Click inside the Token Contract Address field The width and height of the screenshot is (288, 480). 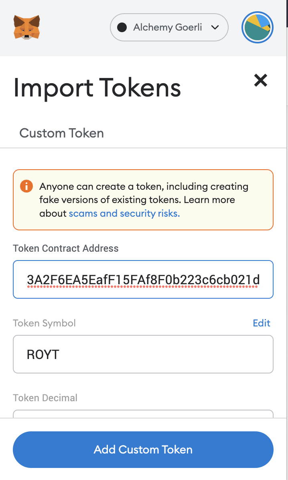(143, 279)
